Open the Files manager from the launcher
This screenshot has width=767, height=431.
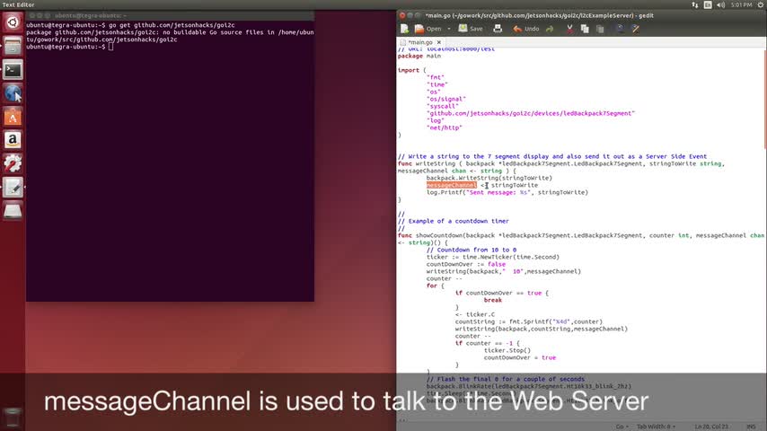click(13, 46)
